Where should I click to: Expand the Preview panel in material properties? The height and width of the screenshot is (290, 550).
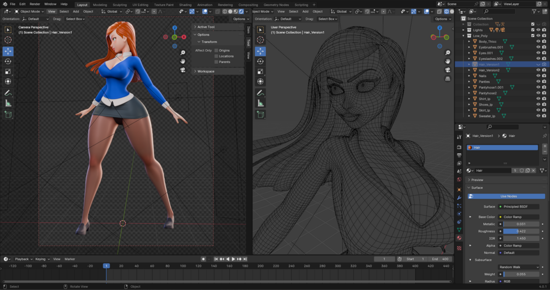coord(477,180)
